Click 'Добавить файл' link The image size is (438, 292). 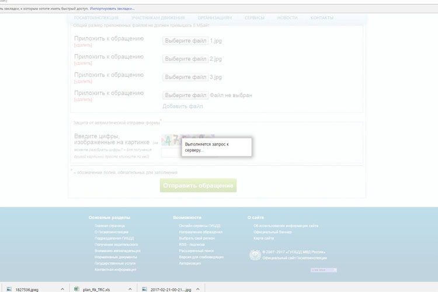click(x=182, y=106)
